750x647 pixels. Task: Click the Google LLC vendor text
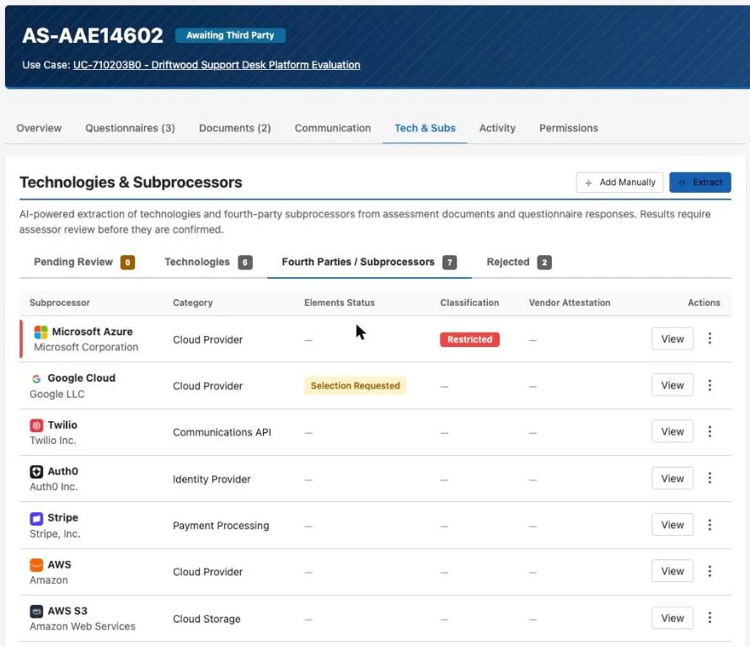[57, 394]
